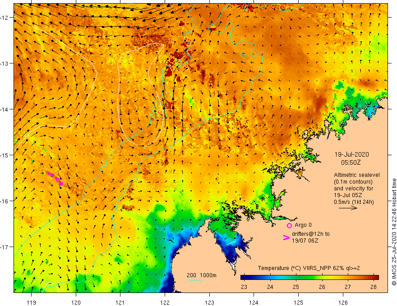The image size is (397, 306).
Task: Click the 'Altimetric sealevel' legend line
Action: [357, 175]
